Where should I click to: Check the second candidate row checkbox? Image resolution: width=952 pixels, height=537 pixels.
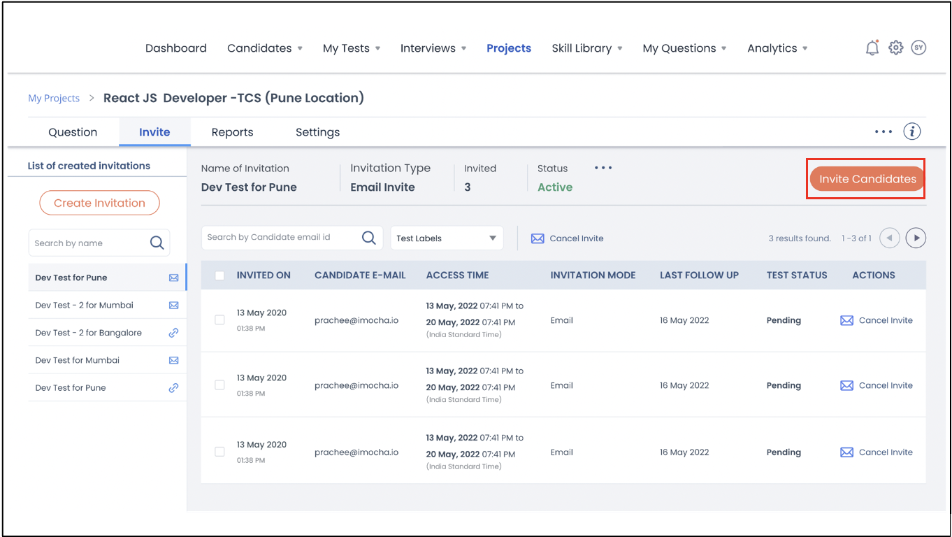click(x=219, y=385)
